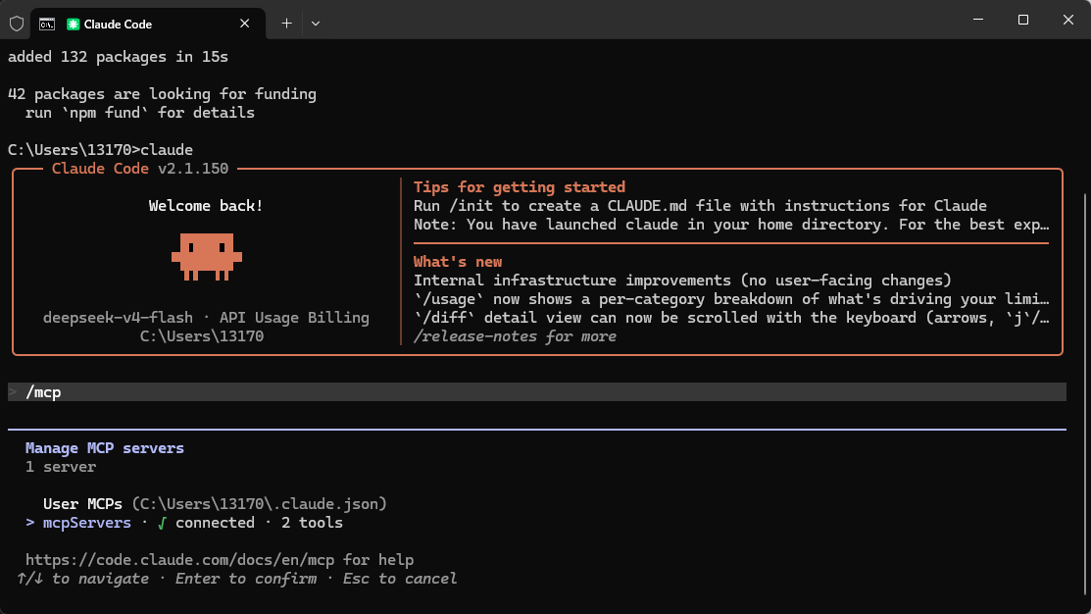Click the green Claude Code tab icon
Viewport: 1091px width, 614px height.
point(73,25)
